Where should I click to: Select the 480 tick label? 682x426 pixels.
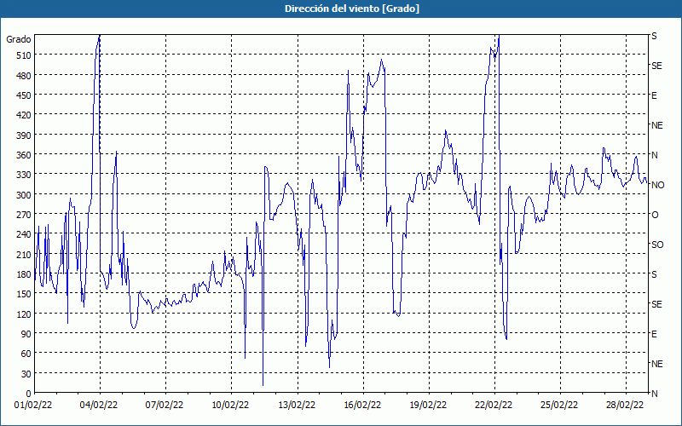[x=24, y=76]
